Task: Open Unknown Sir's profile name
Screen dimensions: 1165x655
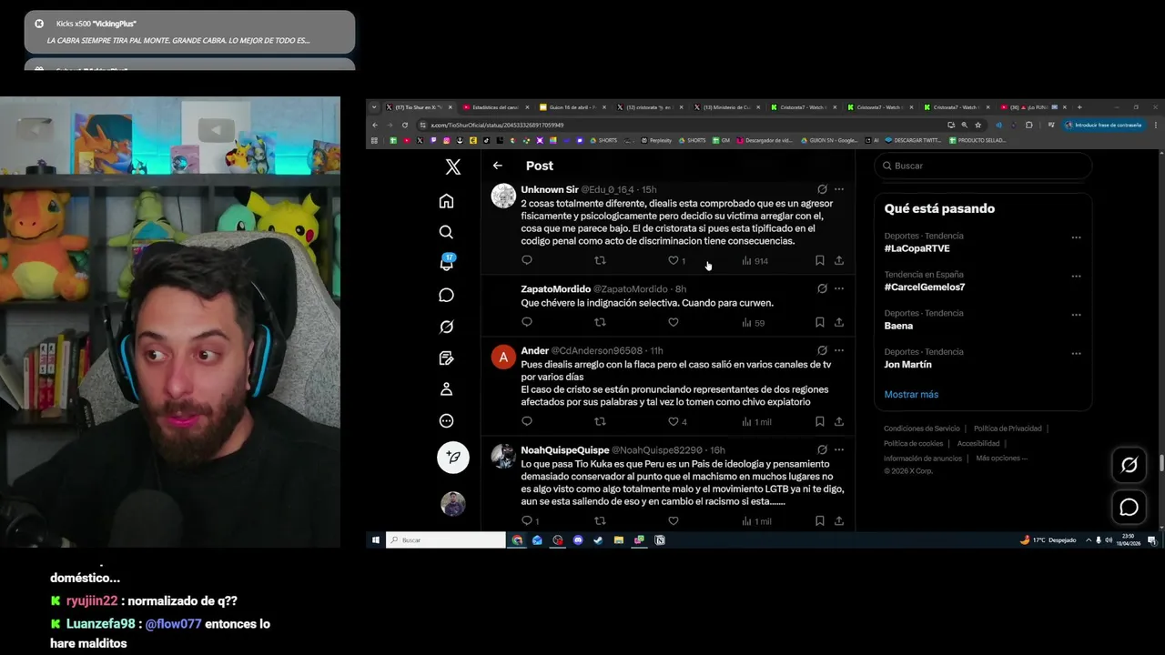Action: (x=549, y=189)
